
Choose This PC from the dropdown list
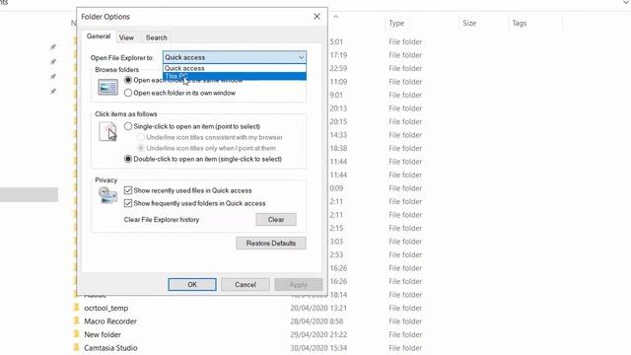[235, 76]
